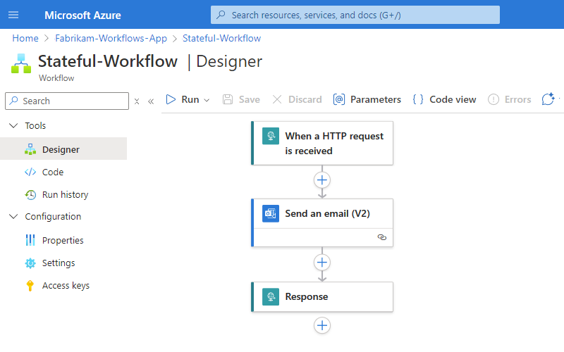564x352 pixels.
Task: Collapse the Configuration section
Action: point(13,217)
